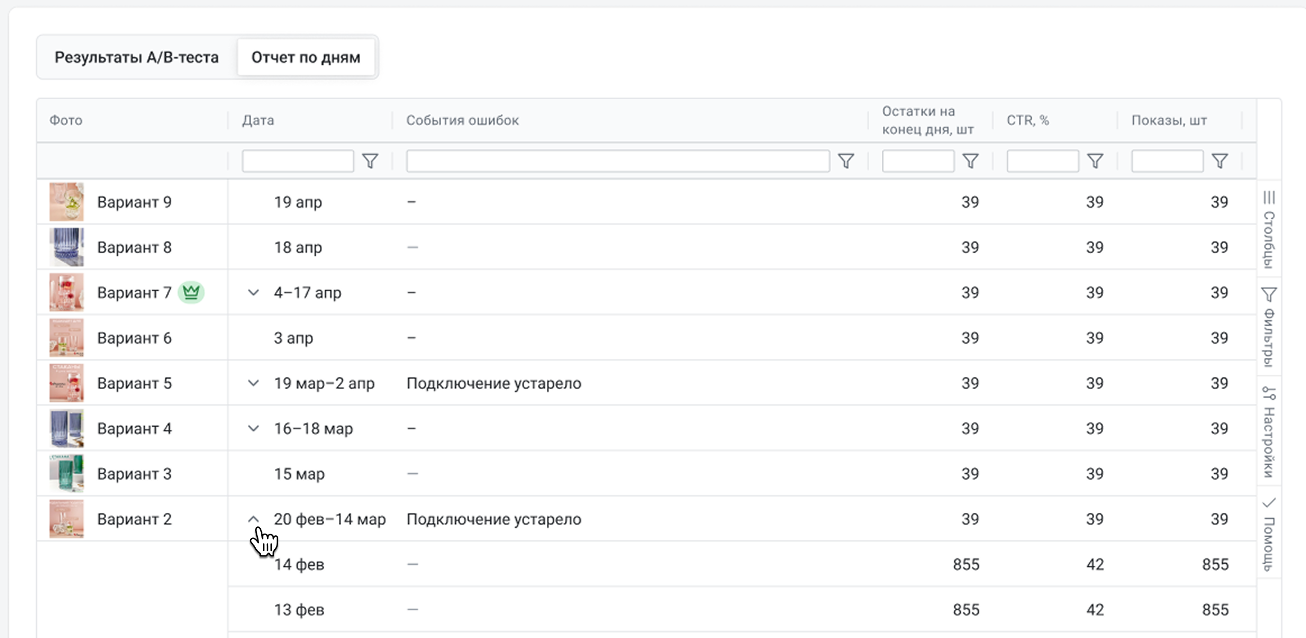This screenshot has height=638, width=1306.
Task: Click the green crown badge on Вариант 7
Action: click(x=191, y=293)
